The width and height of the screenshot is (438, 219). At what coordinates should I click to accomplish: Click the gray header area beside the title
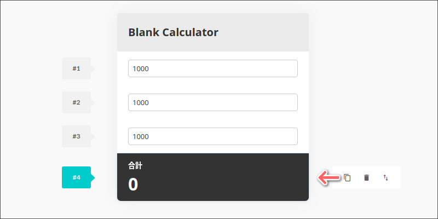point(263,32)
